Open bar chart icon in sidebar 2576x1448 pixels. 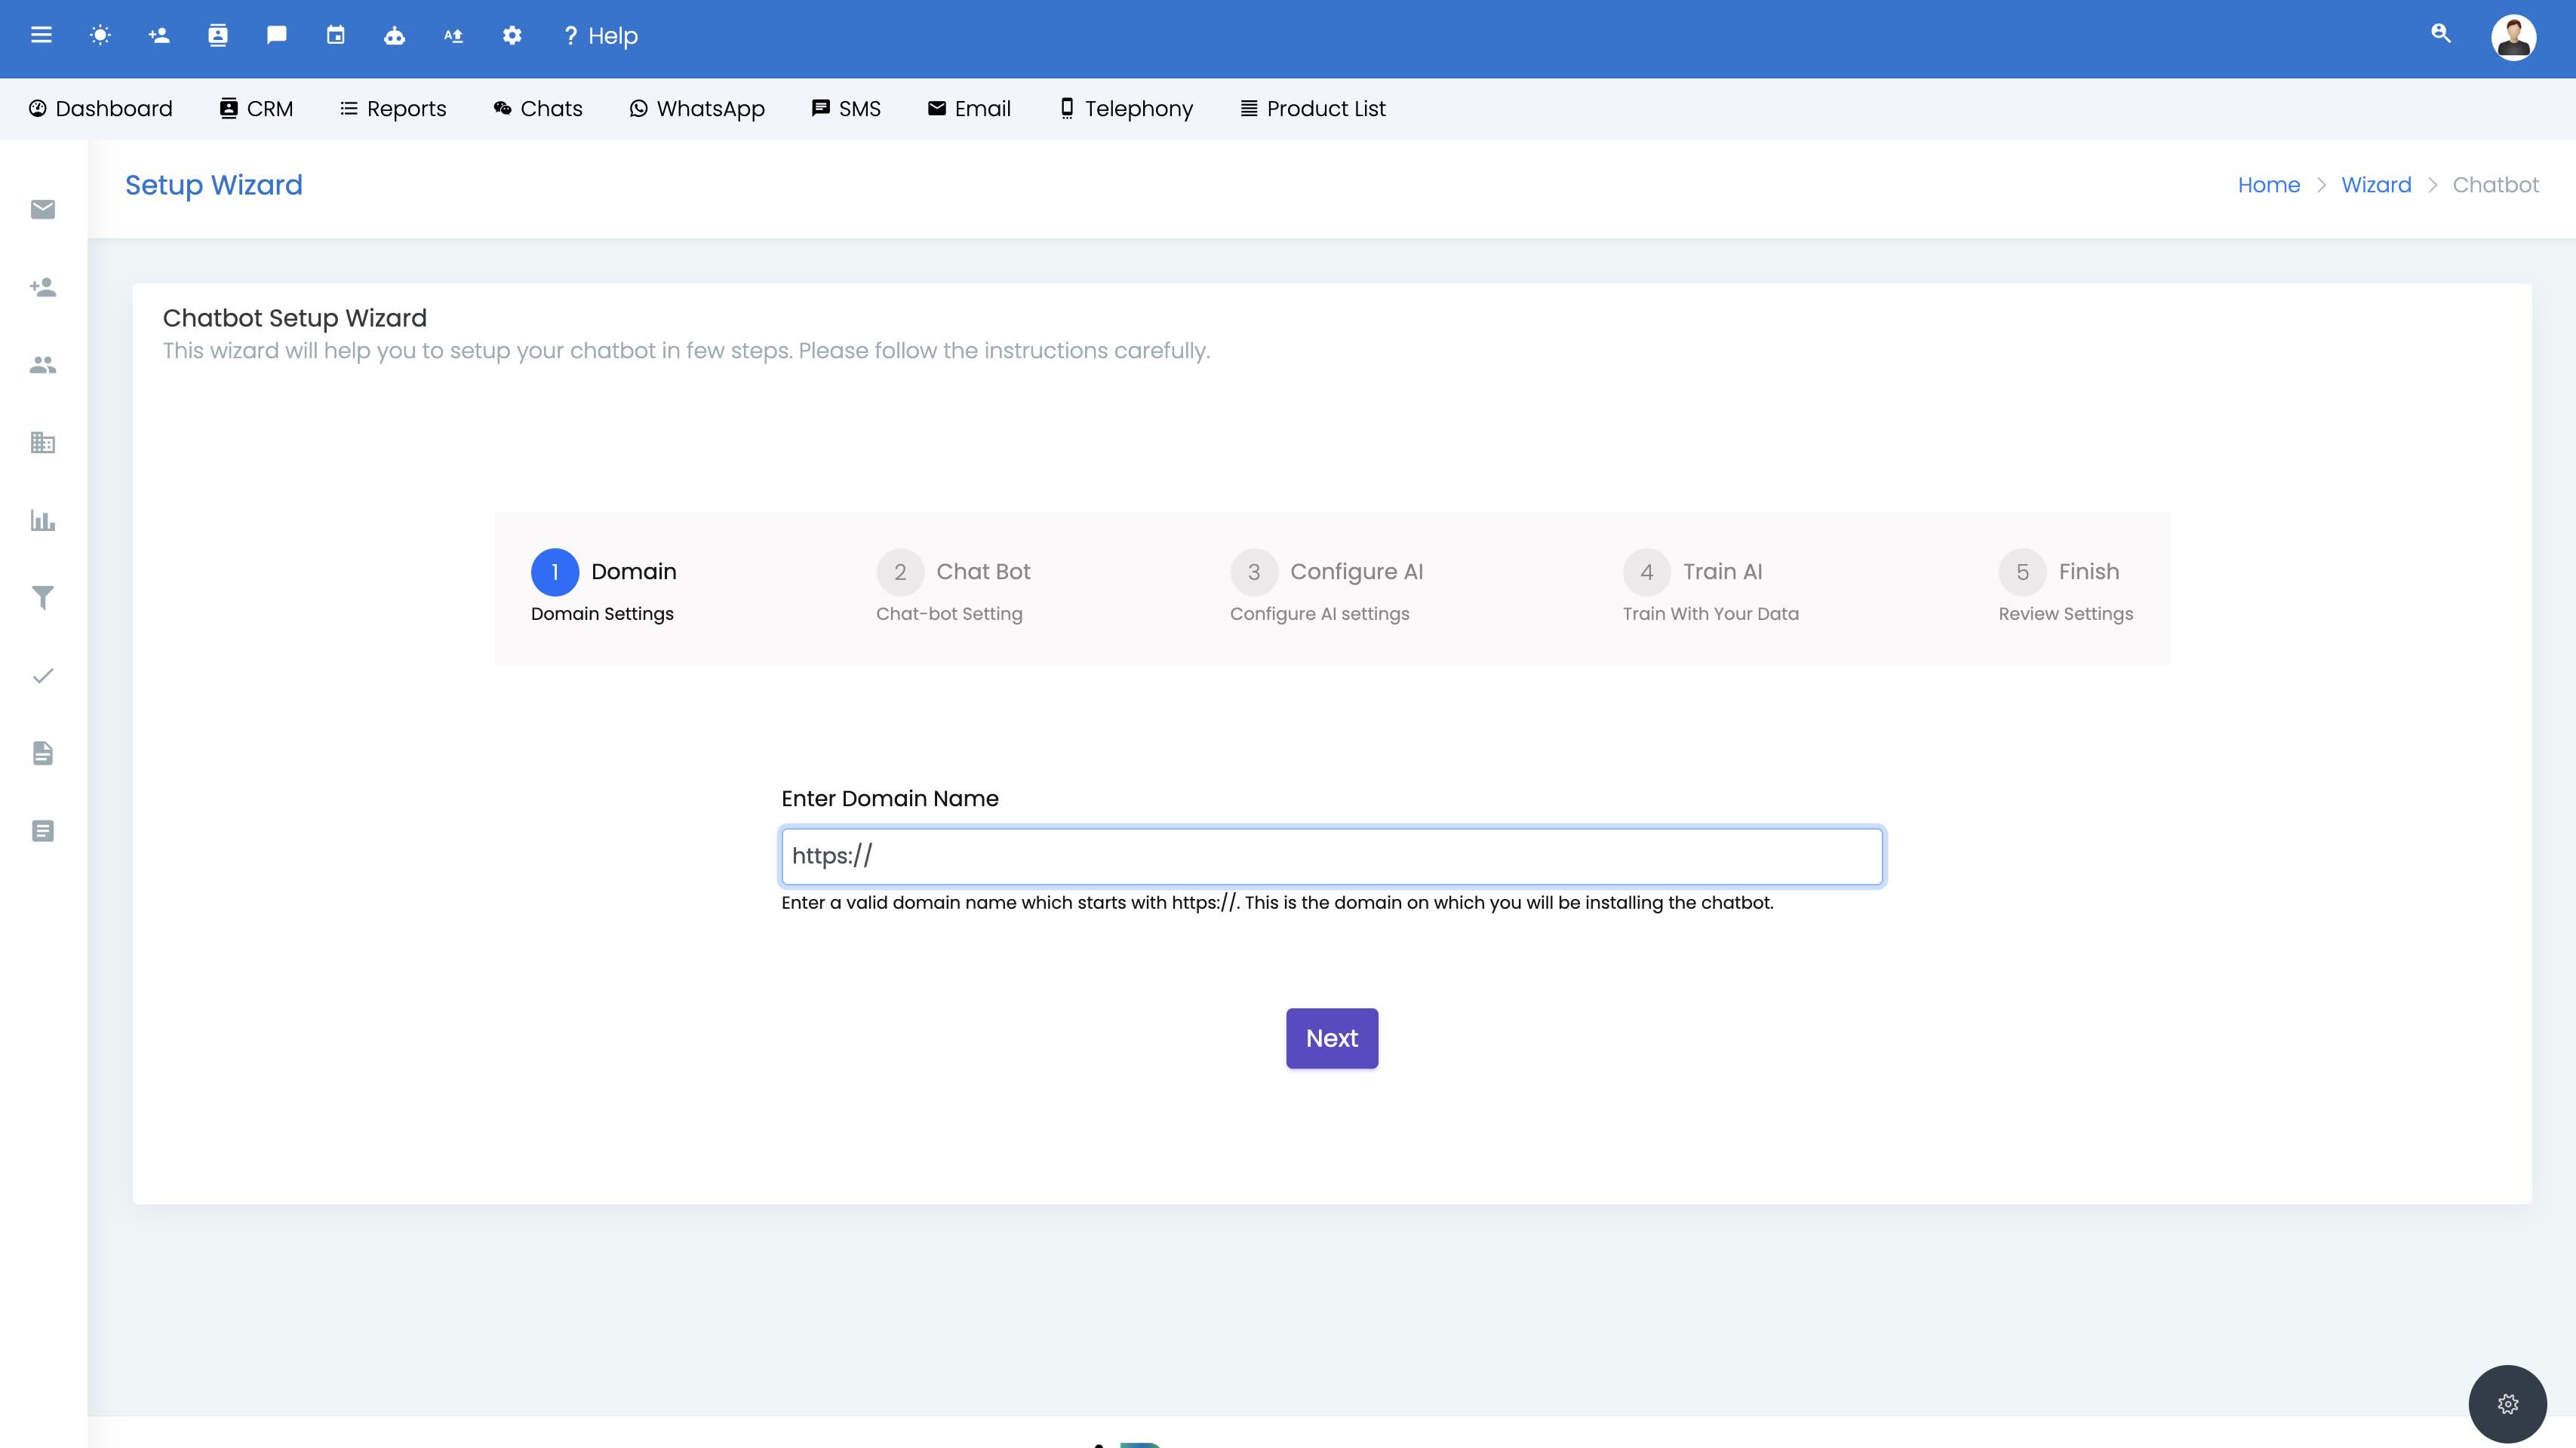pos(43,520)
